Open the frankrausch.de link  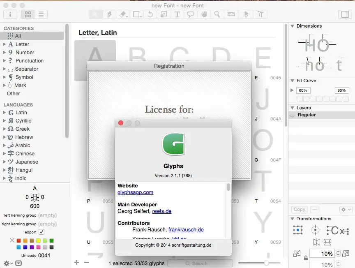click(x=186, y=230)
